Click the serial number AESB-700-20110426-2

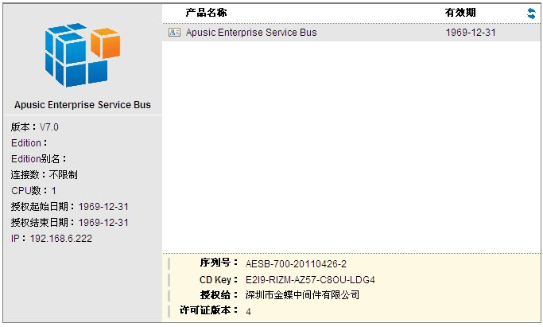pos(296,264)
